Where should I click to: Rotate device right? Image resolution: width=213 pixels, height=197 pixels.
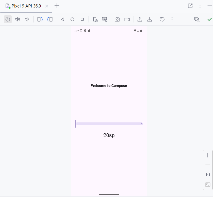pos(50,19)
